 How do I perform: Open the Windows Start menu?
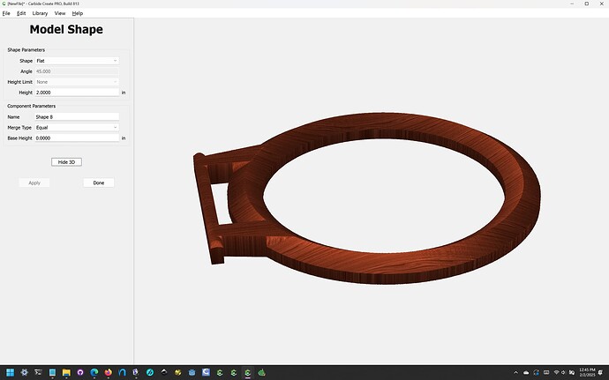(x=10, y=373)
